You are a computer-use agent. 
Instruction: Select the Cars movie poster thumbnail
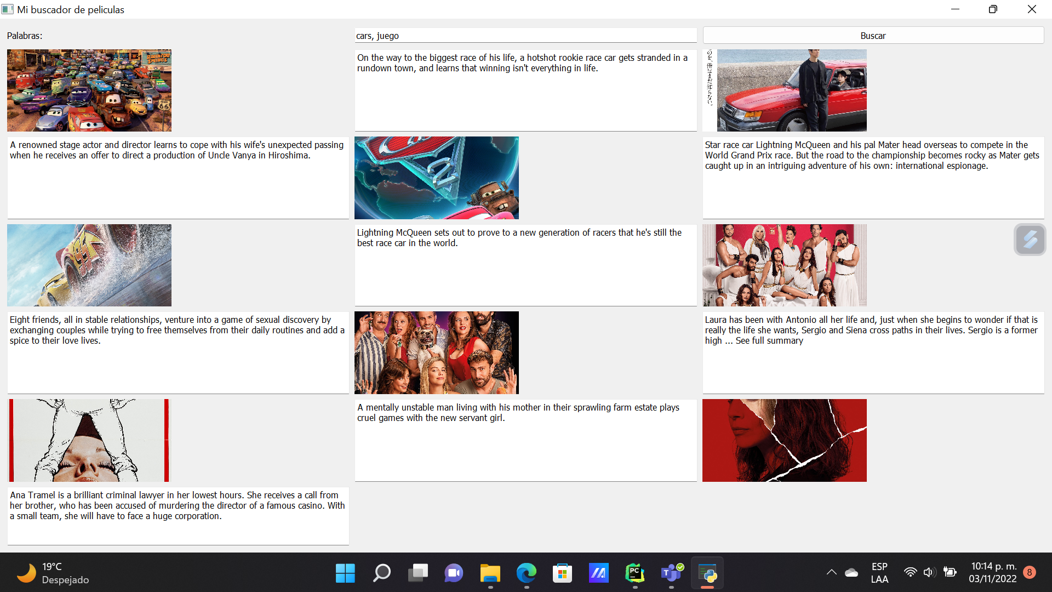point(89,90)
